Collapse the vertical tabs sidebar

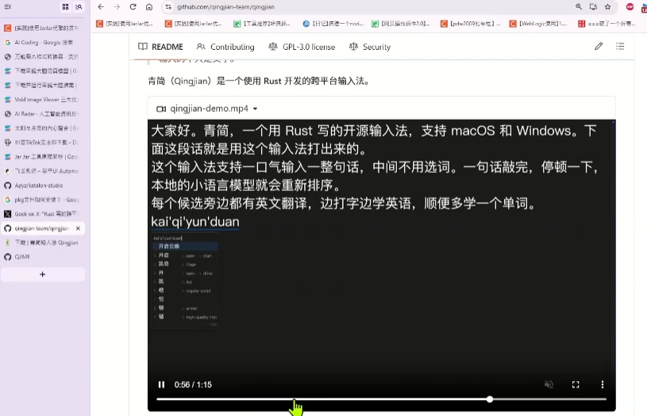7,6
